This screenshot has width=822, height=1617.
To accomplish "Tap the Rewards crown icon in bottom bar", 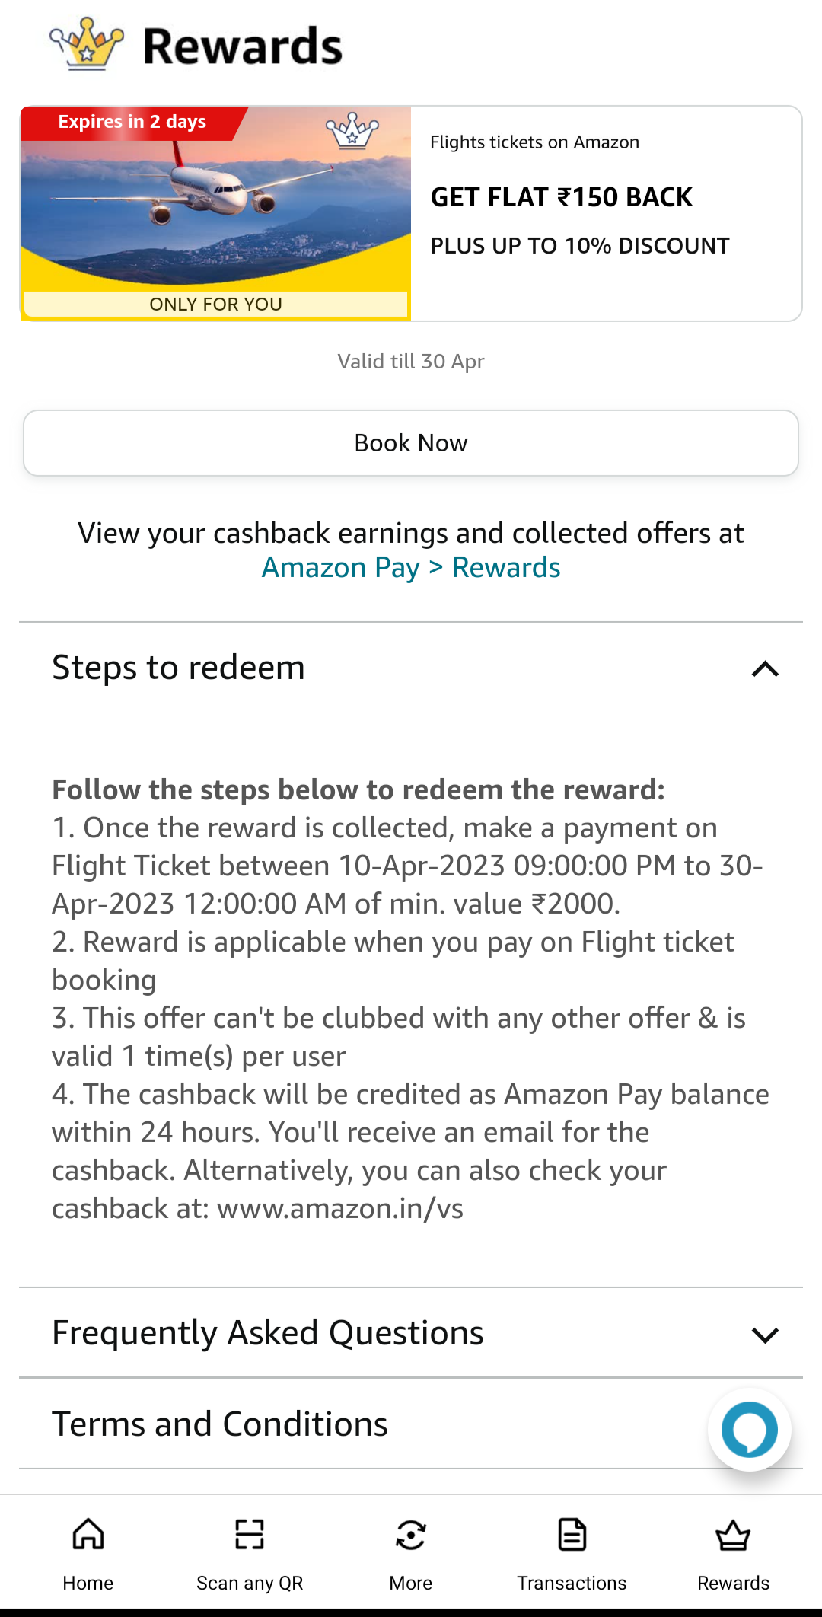I will tap(733, 1534).
